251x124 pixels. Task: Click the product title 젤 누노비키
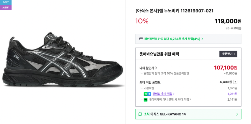(174, 11)
